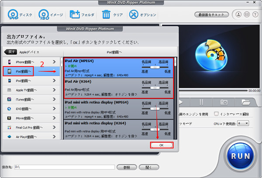Click the Appleデバイス breadcrumb label
Image resolution: width=262 pixels, height=178 pixels.
point(29,52)
